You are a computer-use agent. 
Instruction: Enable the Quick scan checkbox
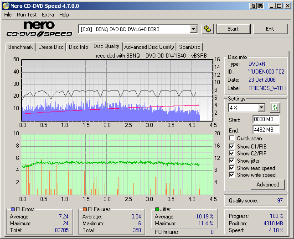(232, 138)
